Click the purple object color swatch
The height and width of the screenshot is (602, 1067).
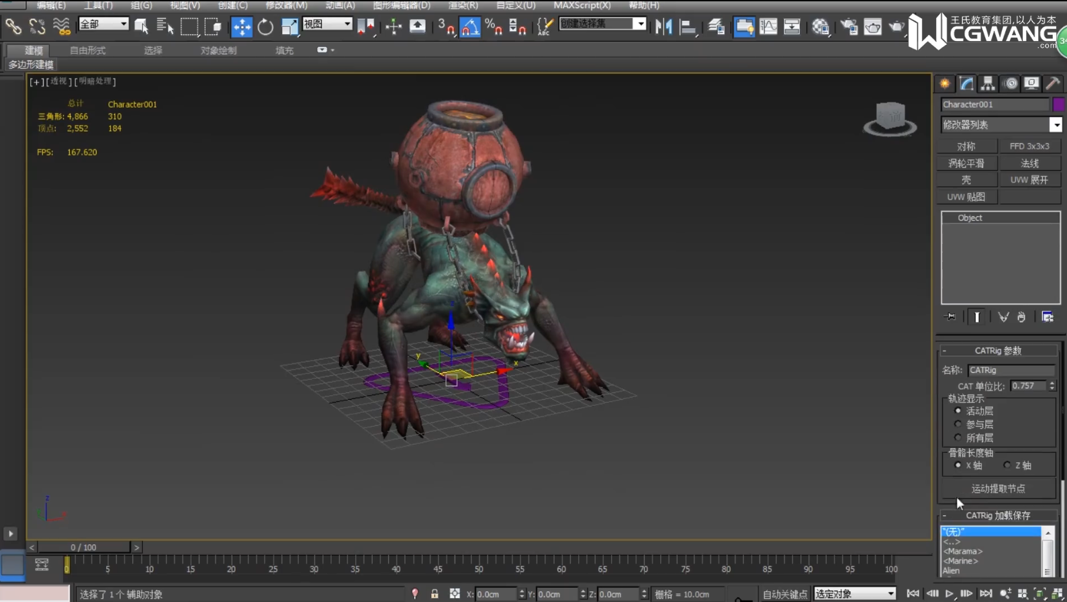pos(1059,104)
